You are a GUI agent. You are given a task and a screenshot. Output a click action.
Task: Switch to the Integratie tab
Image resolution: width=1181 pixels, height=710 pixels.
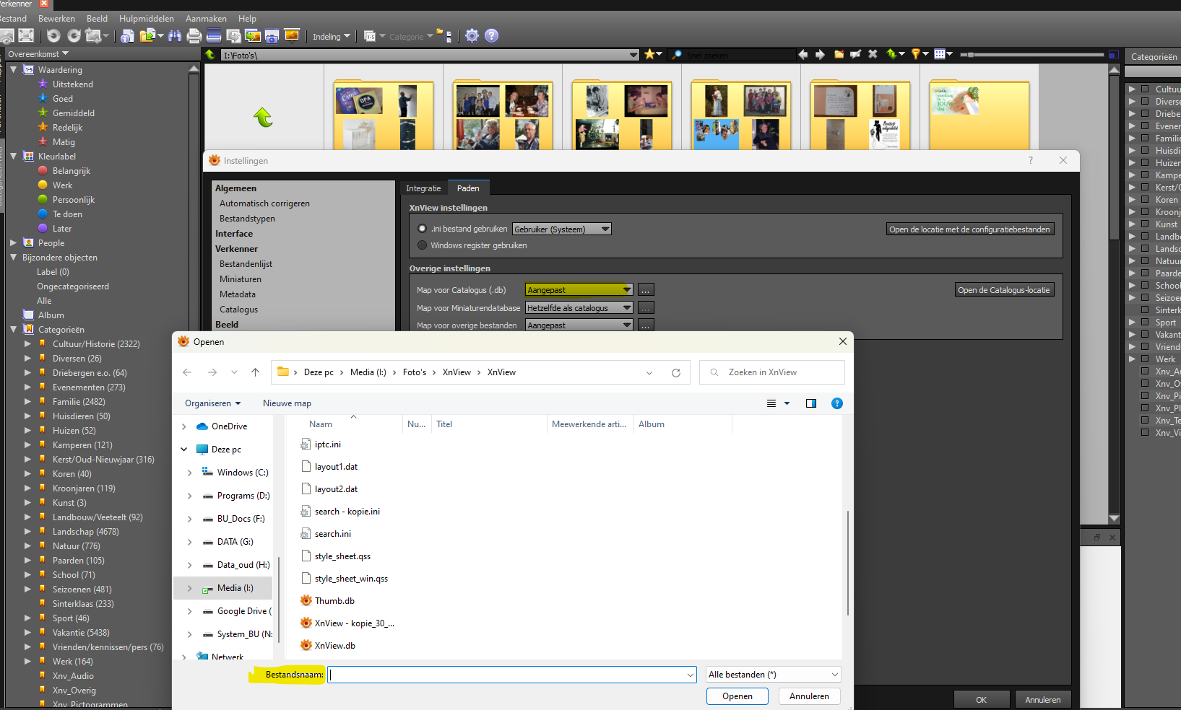pos(423,188)
